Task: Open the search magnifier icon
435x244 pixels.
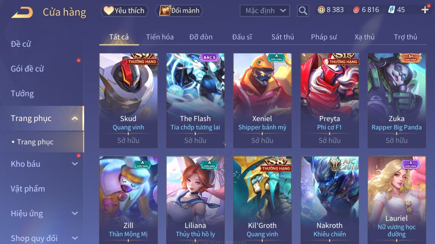Action: [303, 11]
